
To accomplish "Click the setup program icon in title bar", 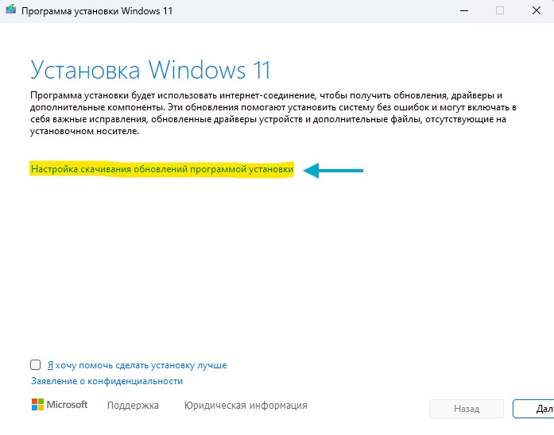I will (10, 10).
